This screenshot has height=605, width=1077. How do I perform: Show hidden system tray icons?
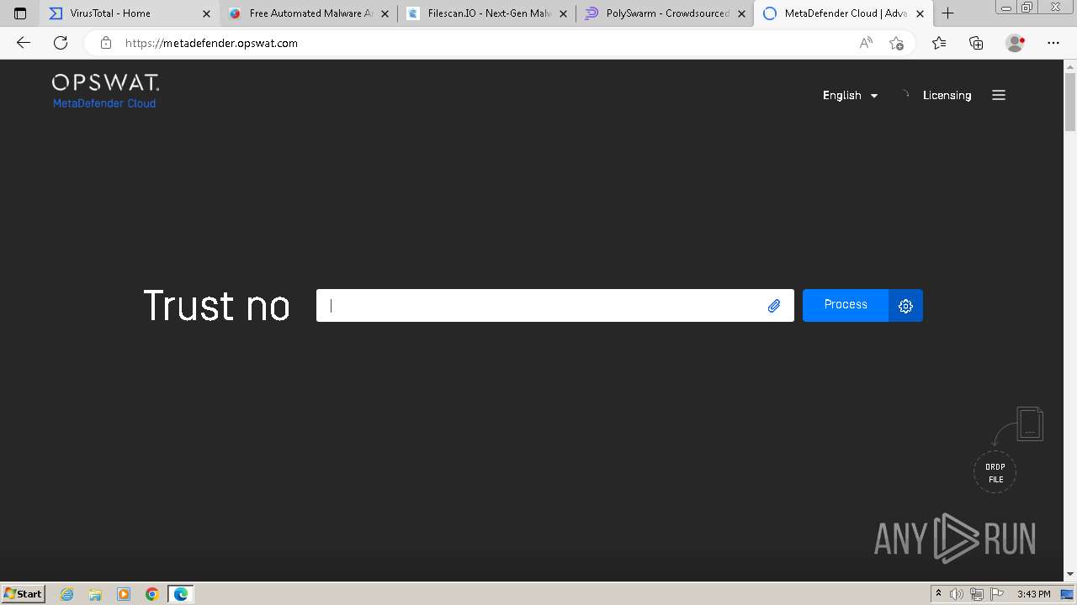click(938, 594)
